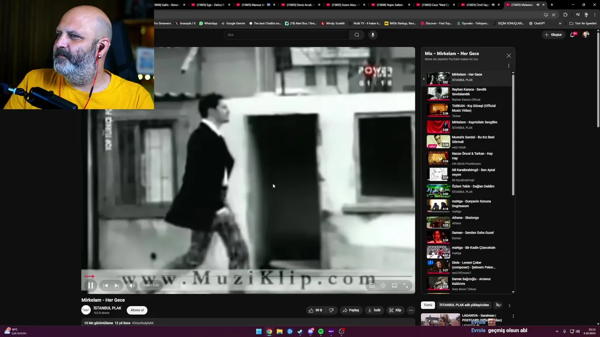Click the #istanbulplakk hashtag
600x337 pixels.
tap(143, 323)
